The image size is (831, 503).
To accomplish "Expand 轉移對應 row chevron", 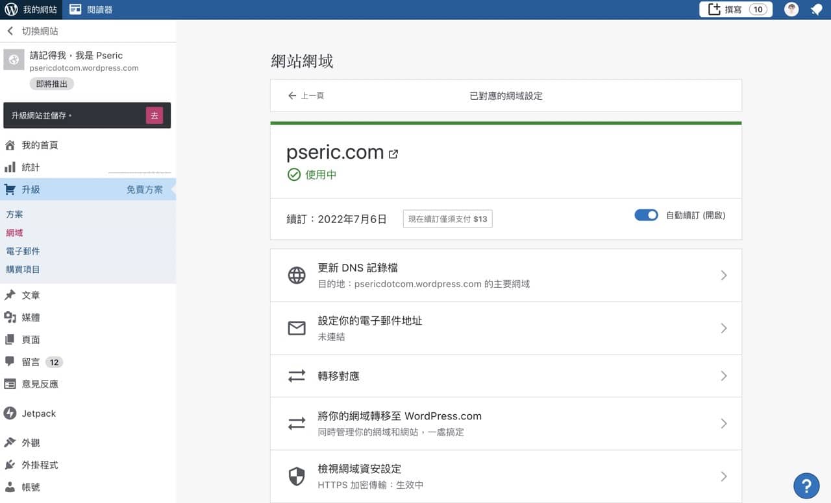I will click(724, 376).
